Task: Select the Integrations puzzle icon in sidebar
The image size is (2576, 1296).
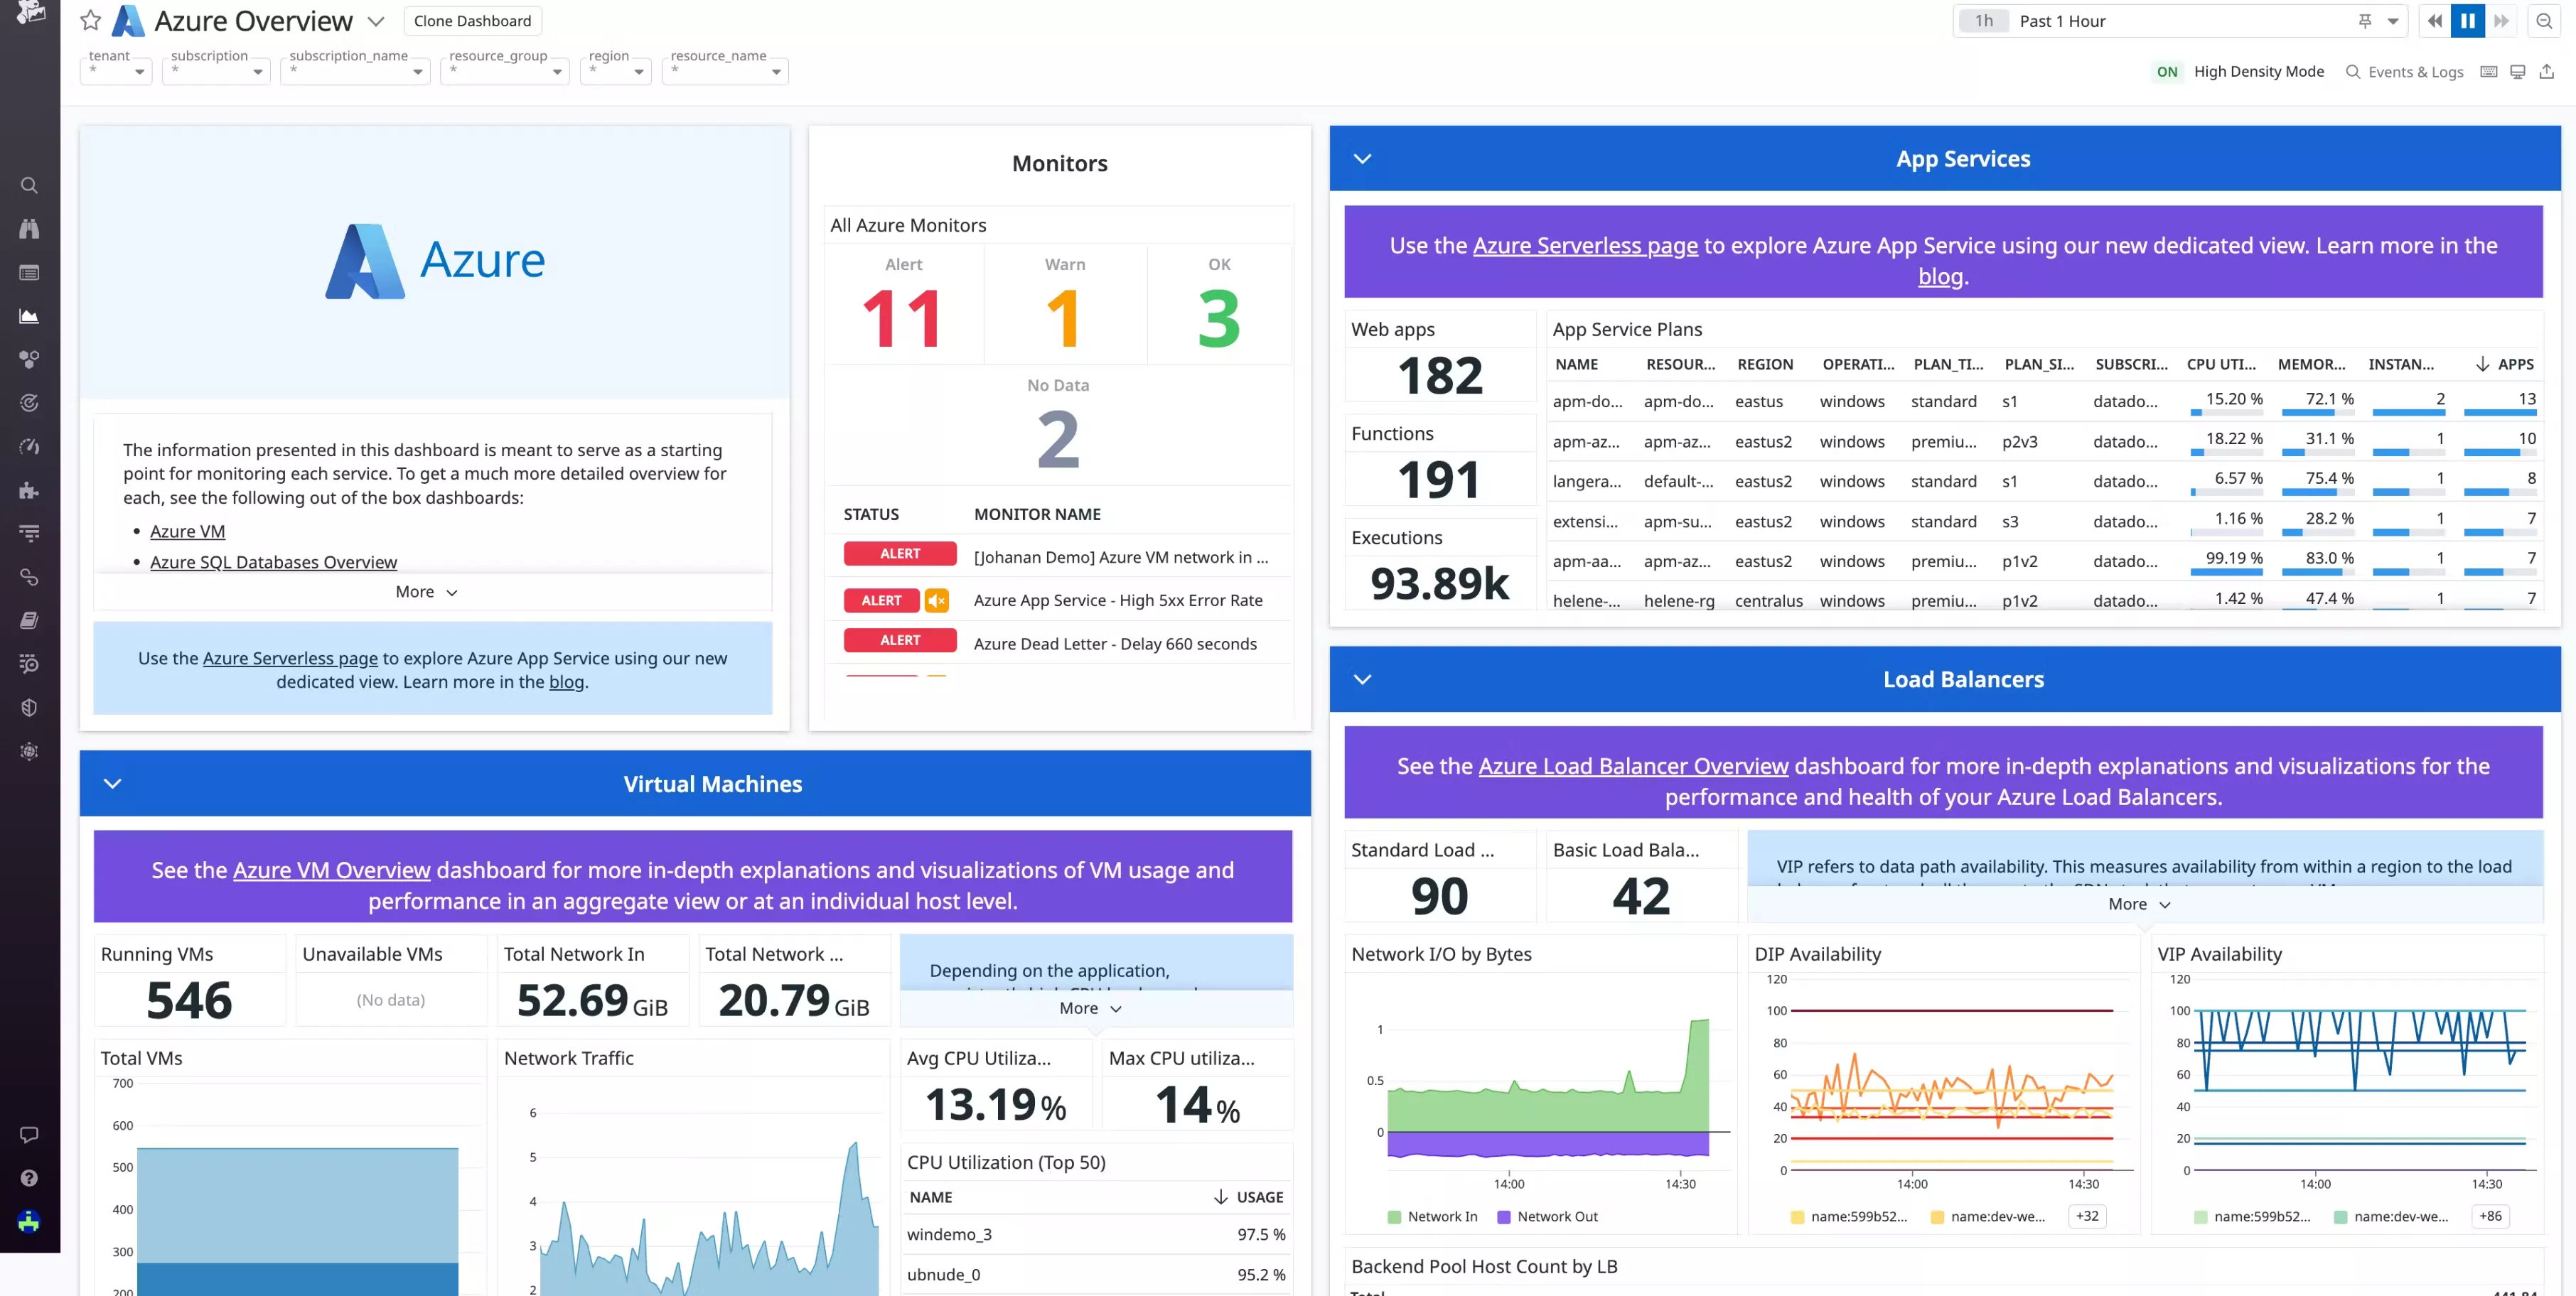Action: (x=29, y=490)
